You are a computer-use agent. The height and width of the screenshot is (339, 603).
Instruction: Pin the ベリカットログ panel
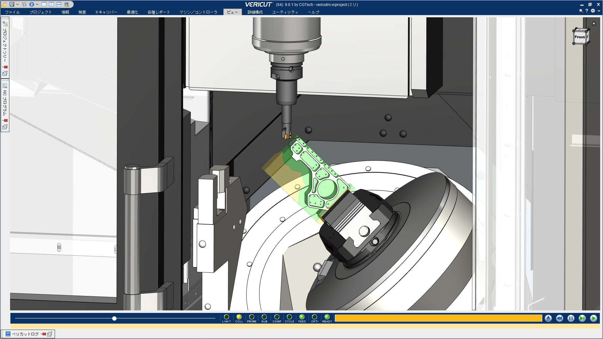44,334
